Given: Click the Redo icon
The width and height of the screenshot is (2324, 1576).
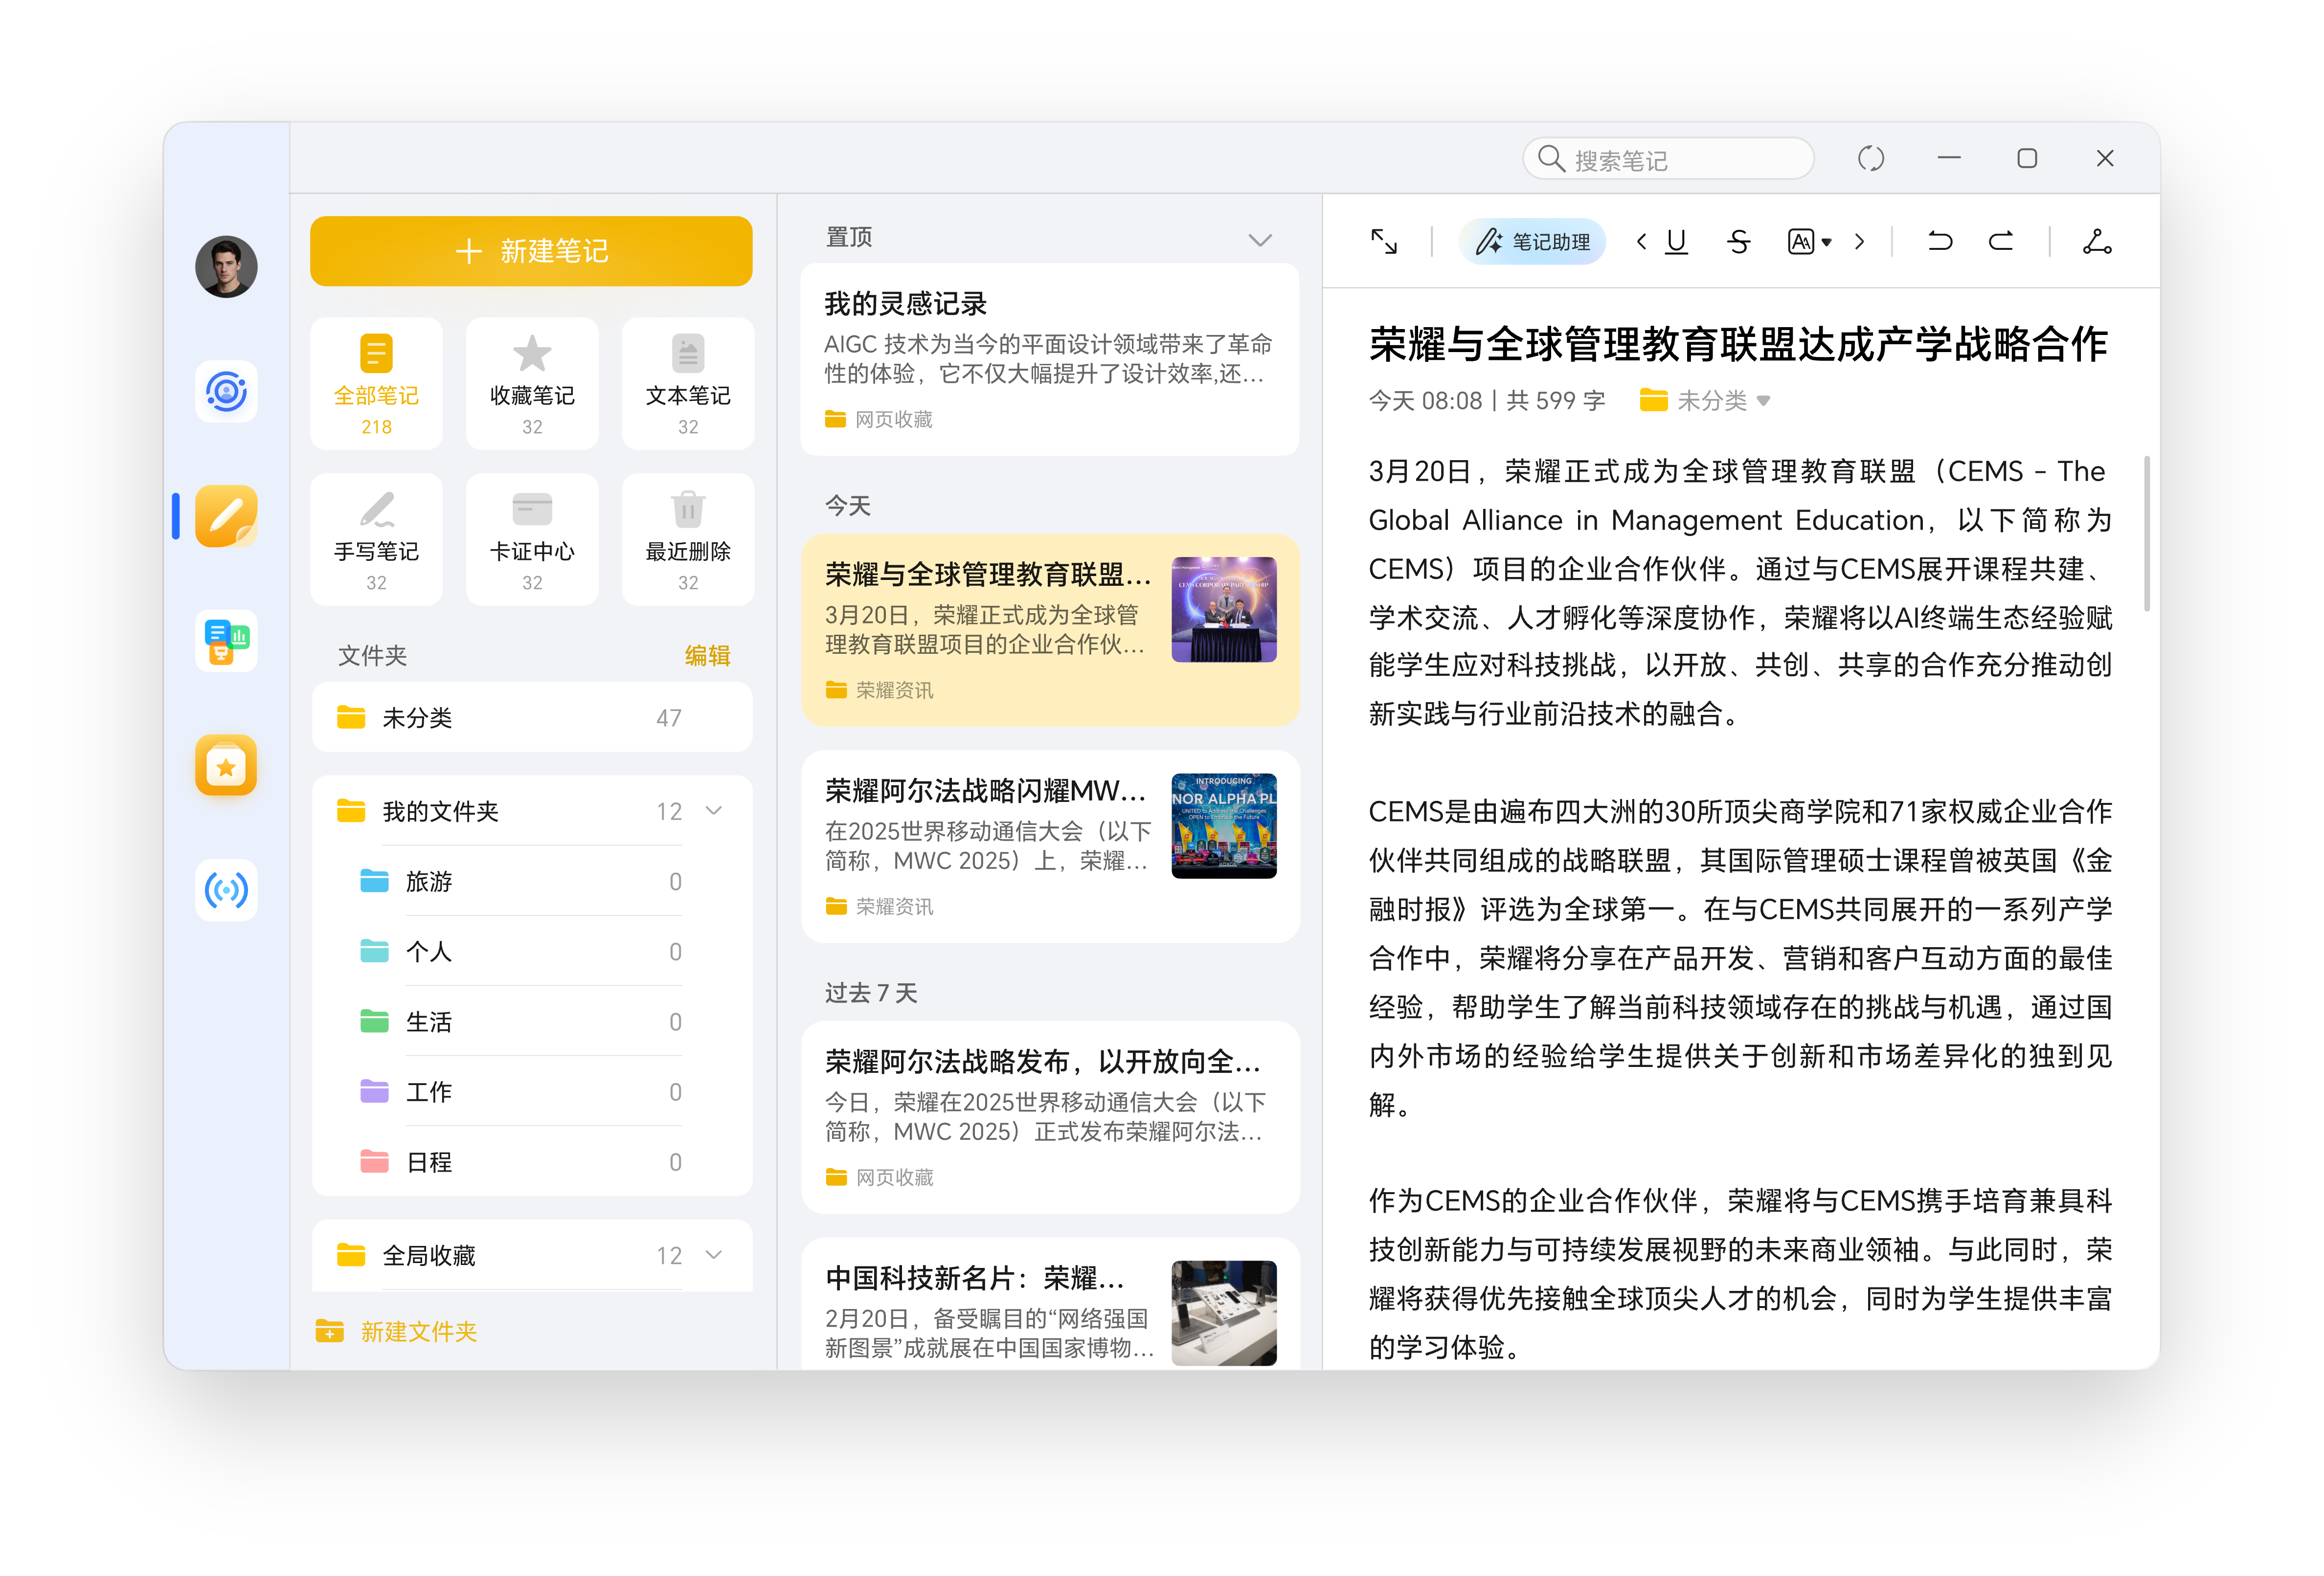Looking at the screenshot, I should click(x=2000, y=241).
